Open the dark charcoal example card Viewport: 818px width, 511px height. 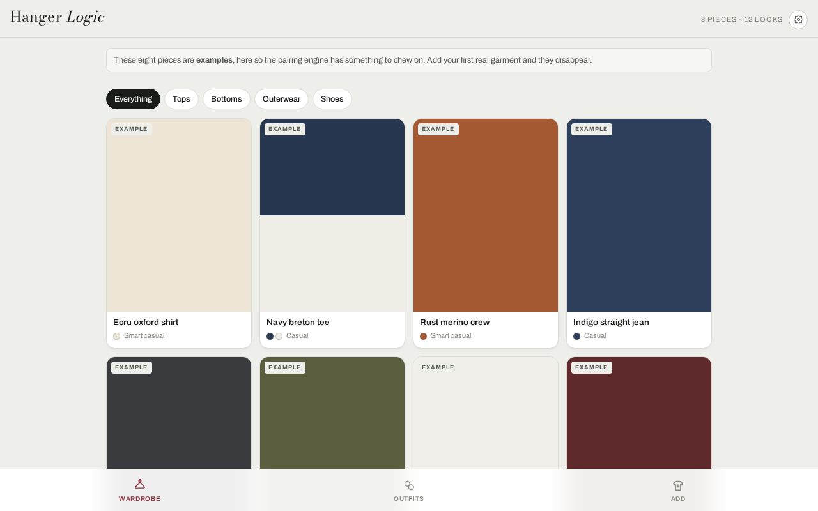click(179, 413)
